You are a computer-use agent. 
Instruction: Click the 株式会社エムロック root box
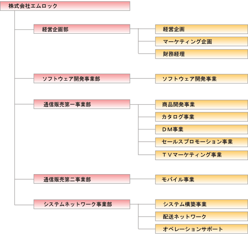point(65,6)
